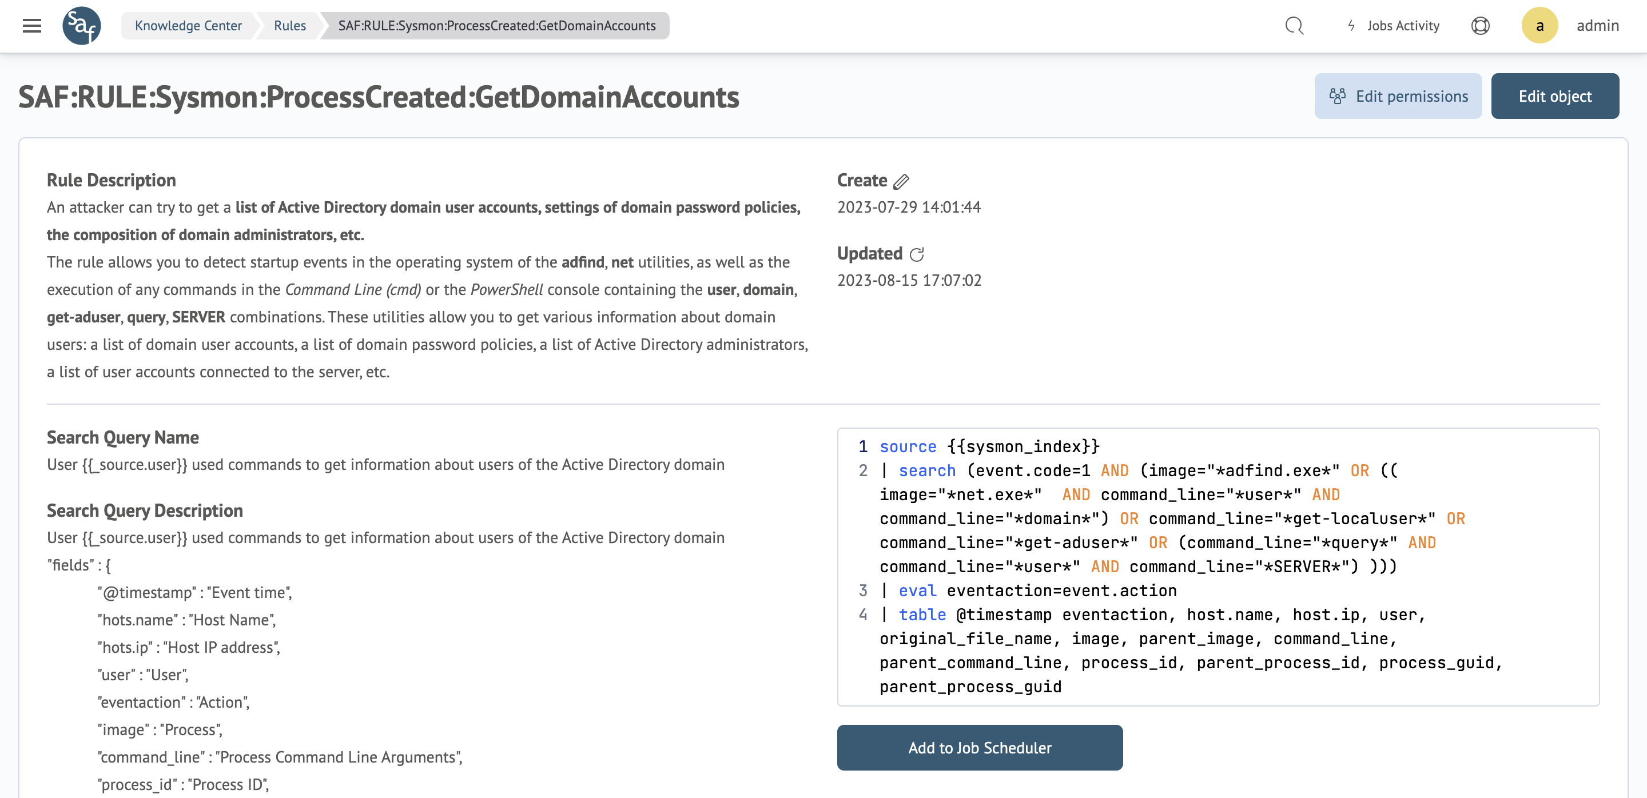Open the help lifebuoy icon
Screen dimensions: 1647x798
[1480, 26]
